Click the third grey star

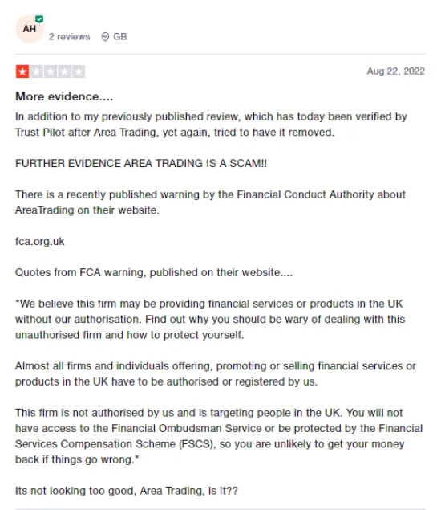click(51, 71)
